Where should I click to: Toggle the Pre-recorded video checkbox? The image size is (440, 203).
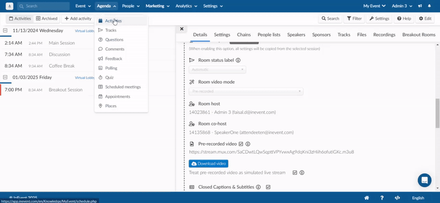241,144
